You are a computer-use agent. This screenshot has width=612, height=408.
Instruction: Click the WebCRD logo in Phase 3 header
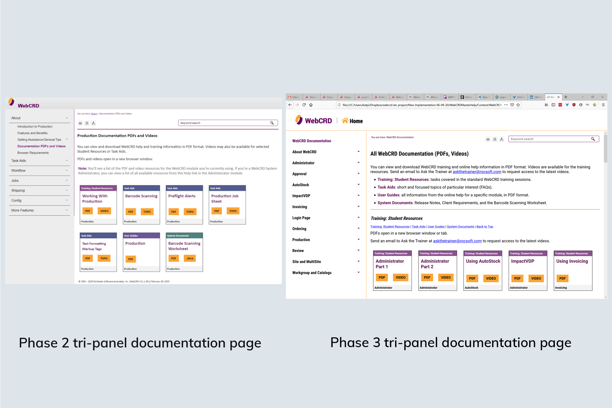tap(313, 120)
